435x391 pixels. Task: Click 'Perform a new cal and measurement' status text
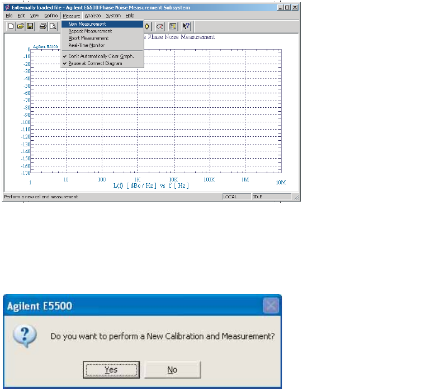[x=41, y=197]
